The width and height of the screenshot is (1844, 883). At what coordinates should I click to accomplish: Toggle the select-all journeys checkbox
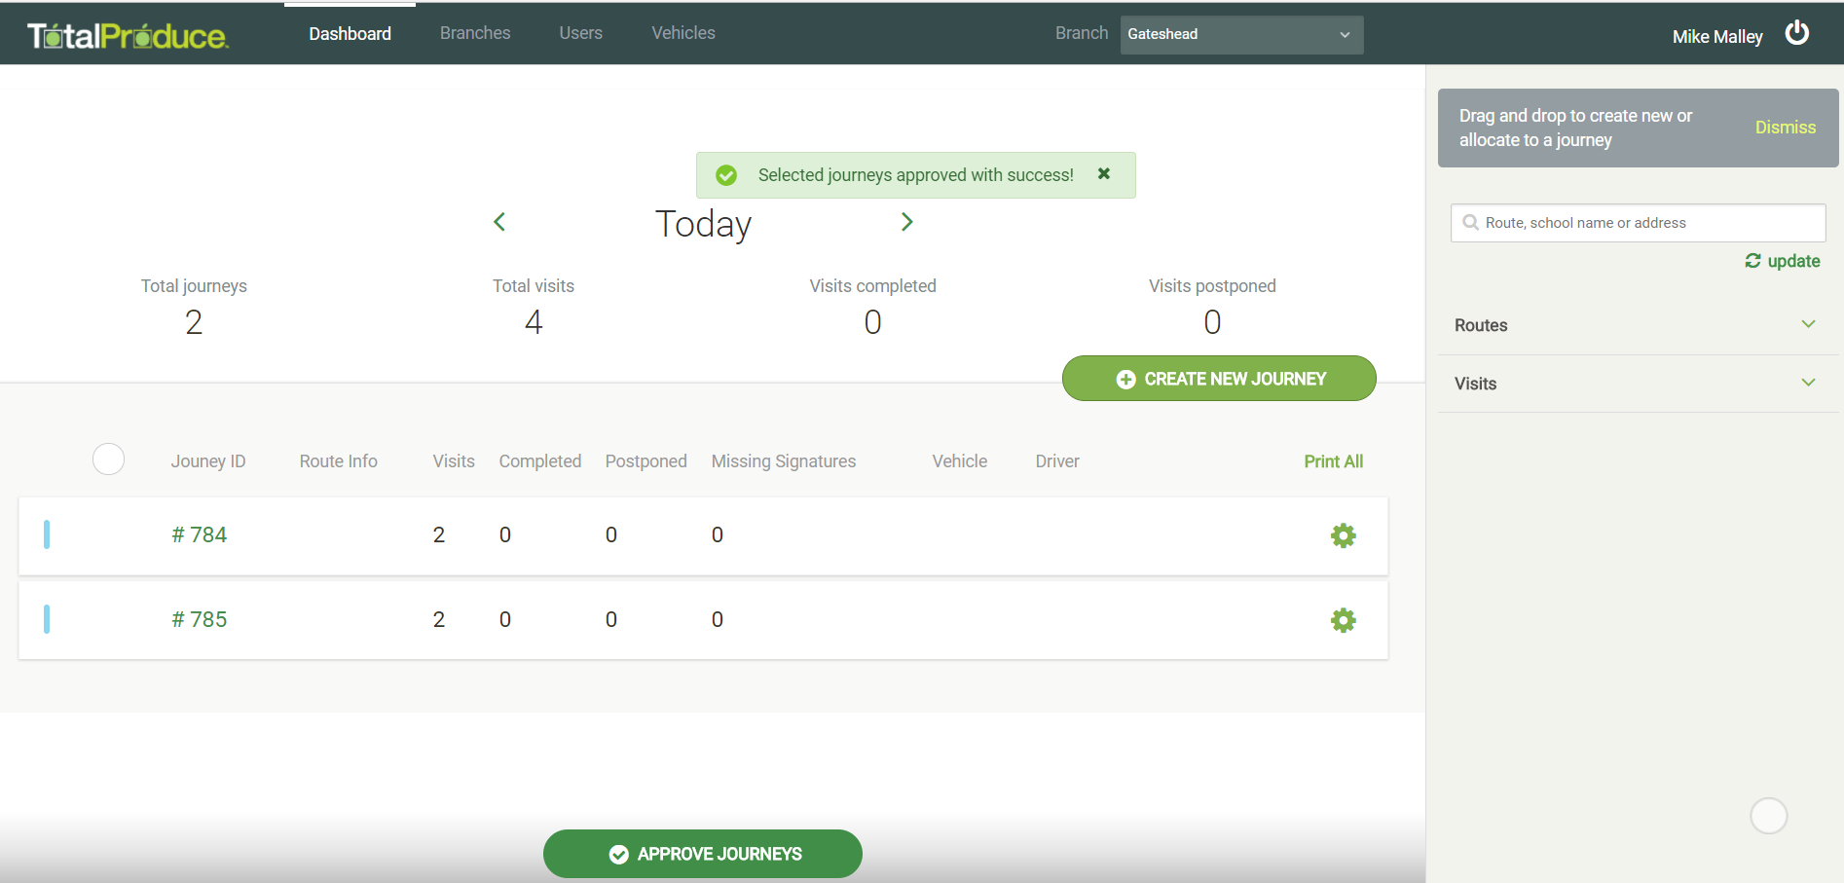click(x=108, y=459)
